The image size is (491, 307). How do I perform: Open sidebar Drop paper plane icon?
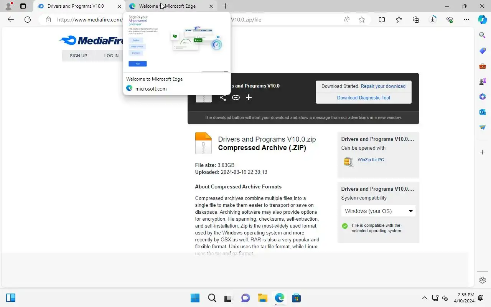point(483,127)
